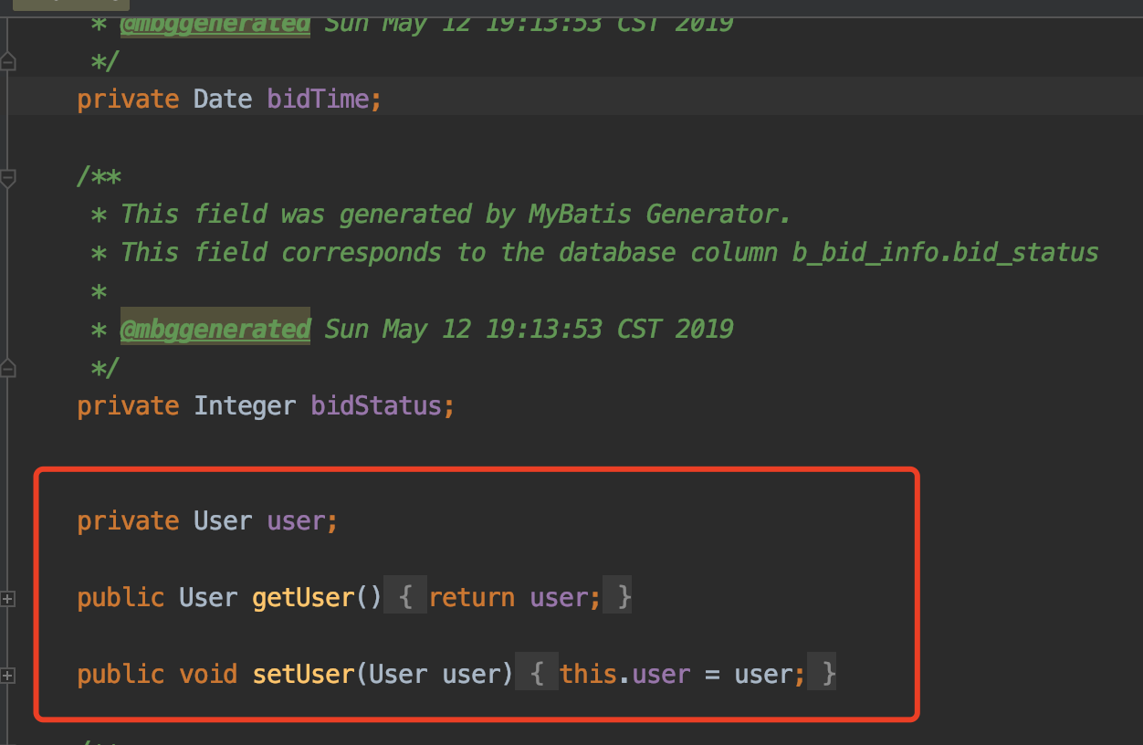Image resolution: width=1143 pixels, height=745 pixels.
Task: Place cursor on the bidTime field name
Action: pyautogui.click(x=318, y=99)
